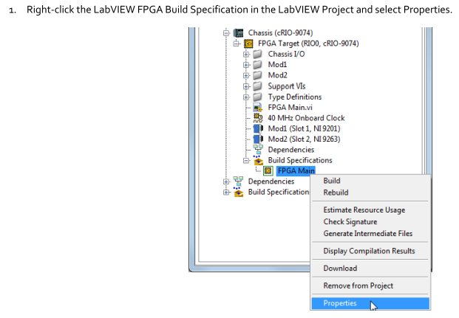
Task: Select Dependencies label under FPGA Target
Action: 291,150
